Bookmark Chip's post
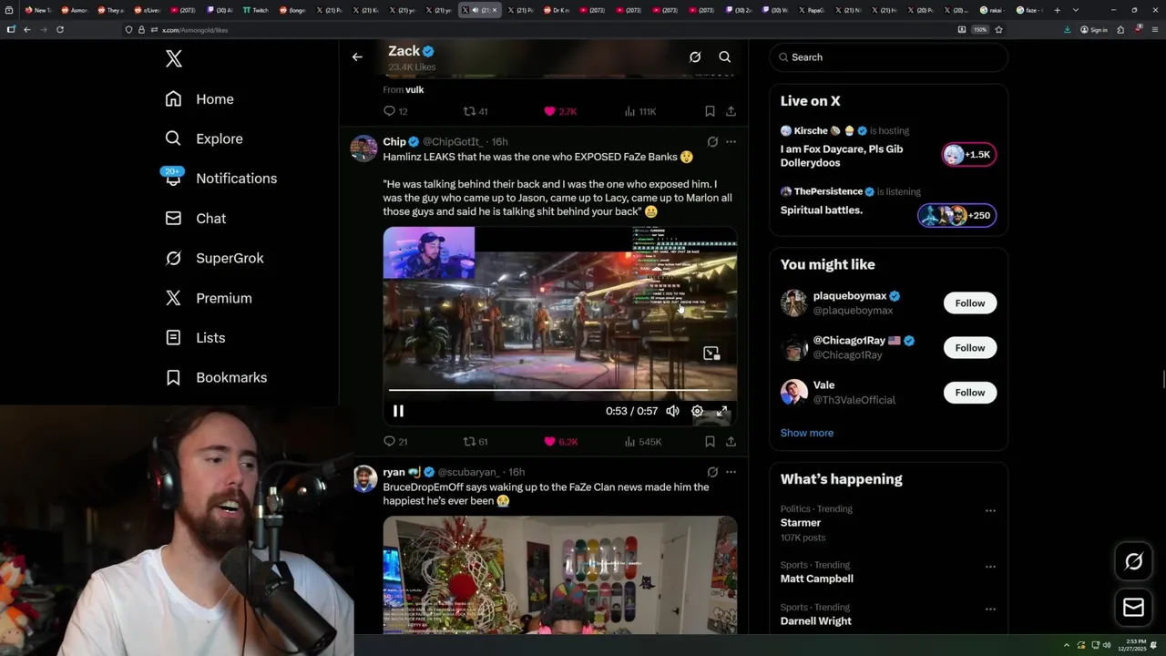 710,442
